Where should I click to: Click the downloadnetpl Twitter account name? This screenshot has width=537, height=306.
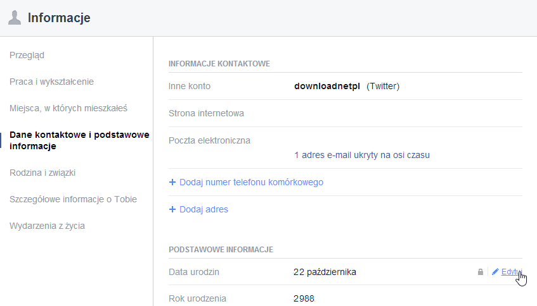(327, 86)
